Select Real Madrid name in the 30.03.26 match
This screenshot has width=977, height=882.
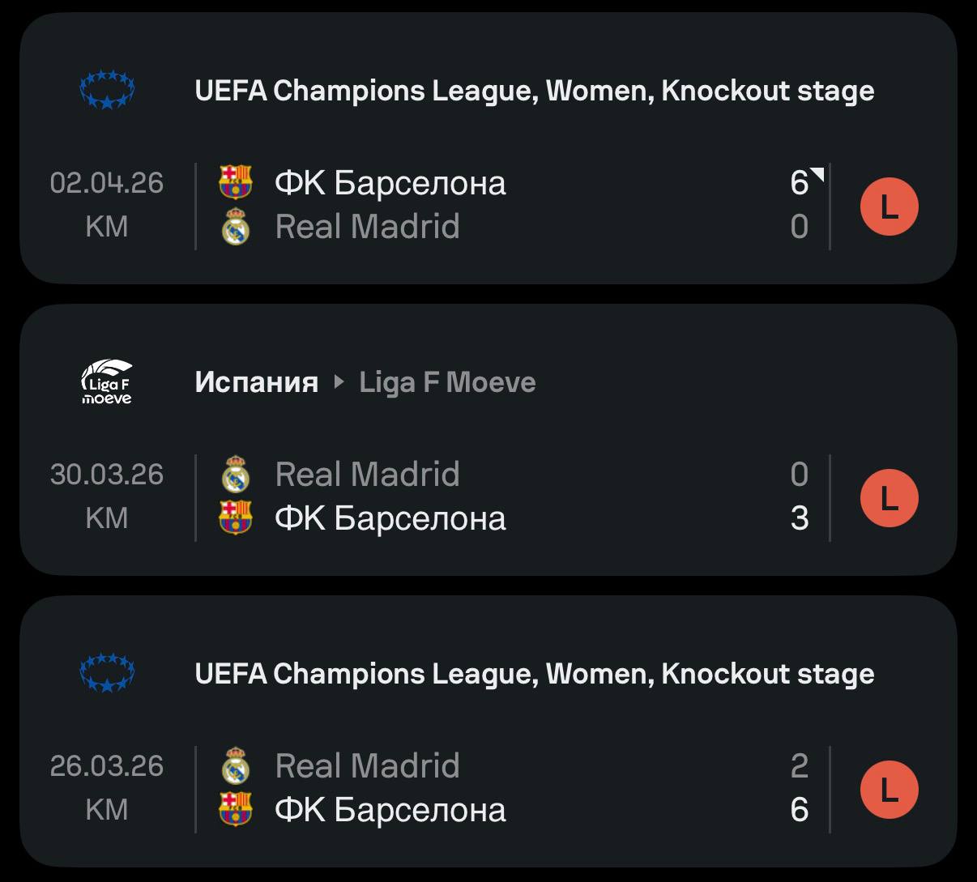click(x=367, y=474)
